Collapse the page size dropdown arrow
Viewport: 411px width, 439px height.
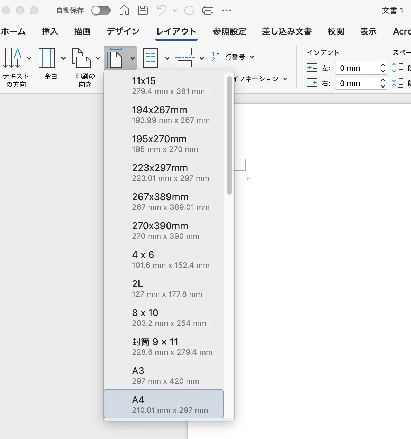pos(133,58)
